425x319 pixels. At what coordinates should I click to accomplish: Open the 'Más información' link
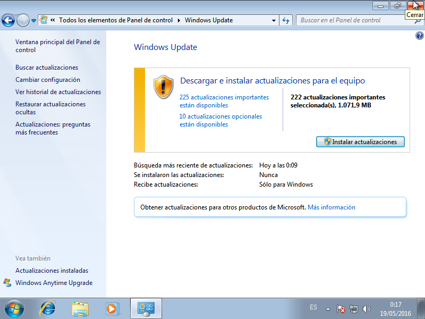click(x=331, y=207)
